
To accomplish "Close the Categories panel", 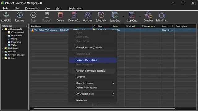I will click(x=27, y=26).
